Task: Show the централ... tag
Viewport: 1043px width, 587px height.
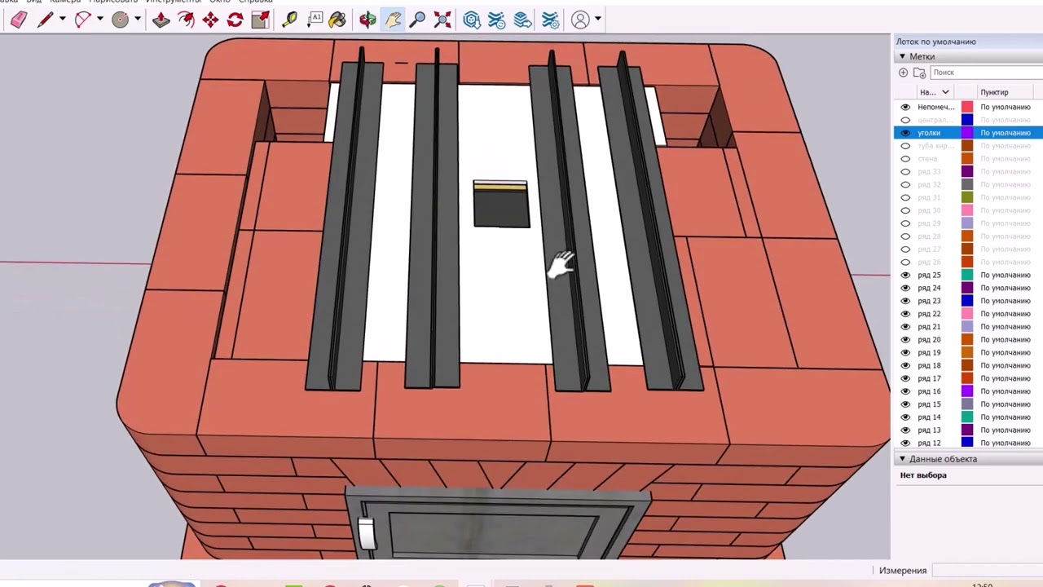Action: click(905, 120)
